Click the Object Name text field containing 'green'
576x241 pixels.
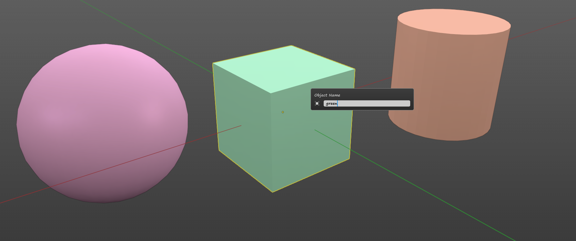(x=367, y=103)
